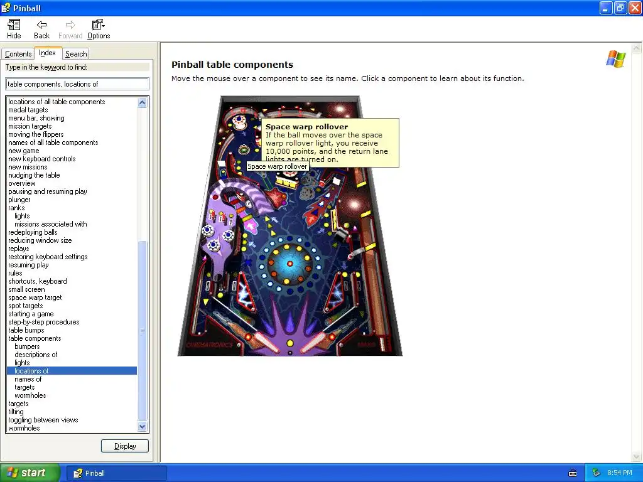Screen dimensions: 643x482
Task: Click the keyword input field
Action: pos(77,84)
